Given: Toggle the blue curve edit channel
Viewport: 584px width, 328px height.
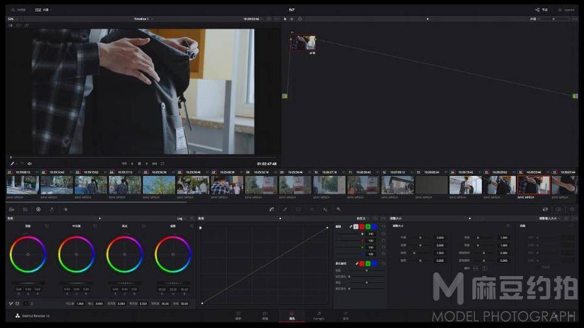Looking at the screenshot, I should [374, 227].
